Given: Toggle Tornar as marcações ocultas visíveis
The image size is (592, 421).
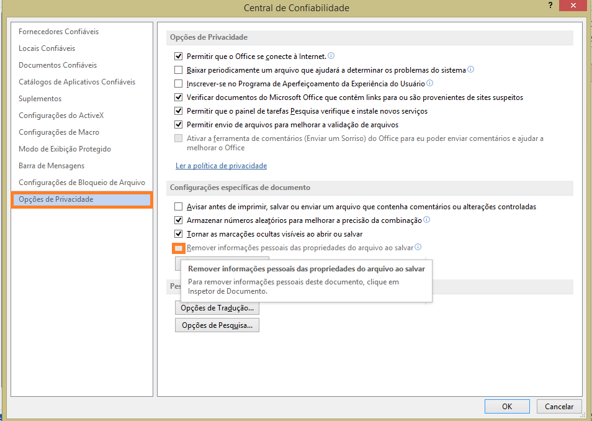Looking at the screenshot, I should (178, 233).
